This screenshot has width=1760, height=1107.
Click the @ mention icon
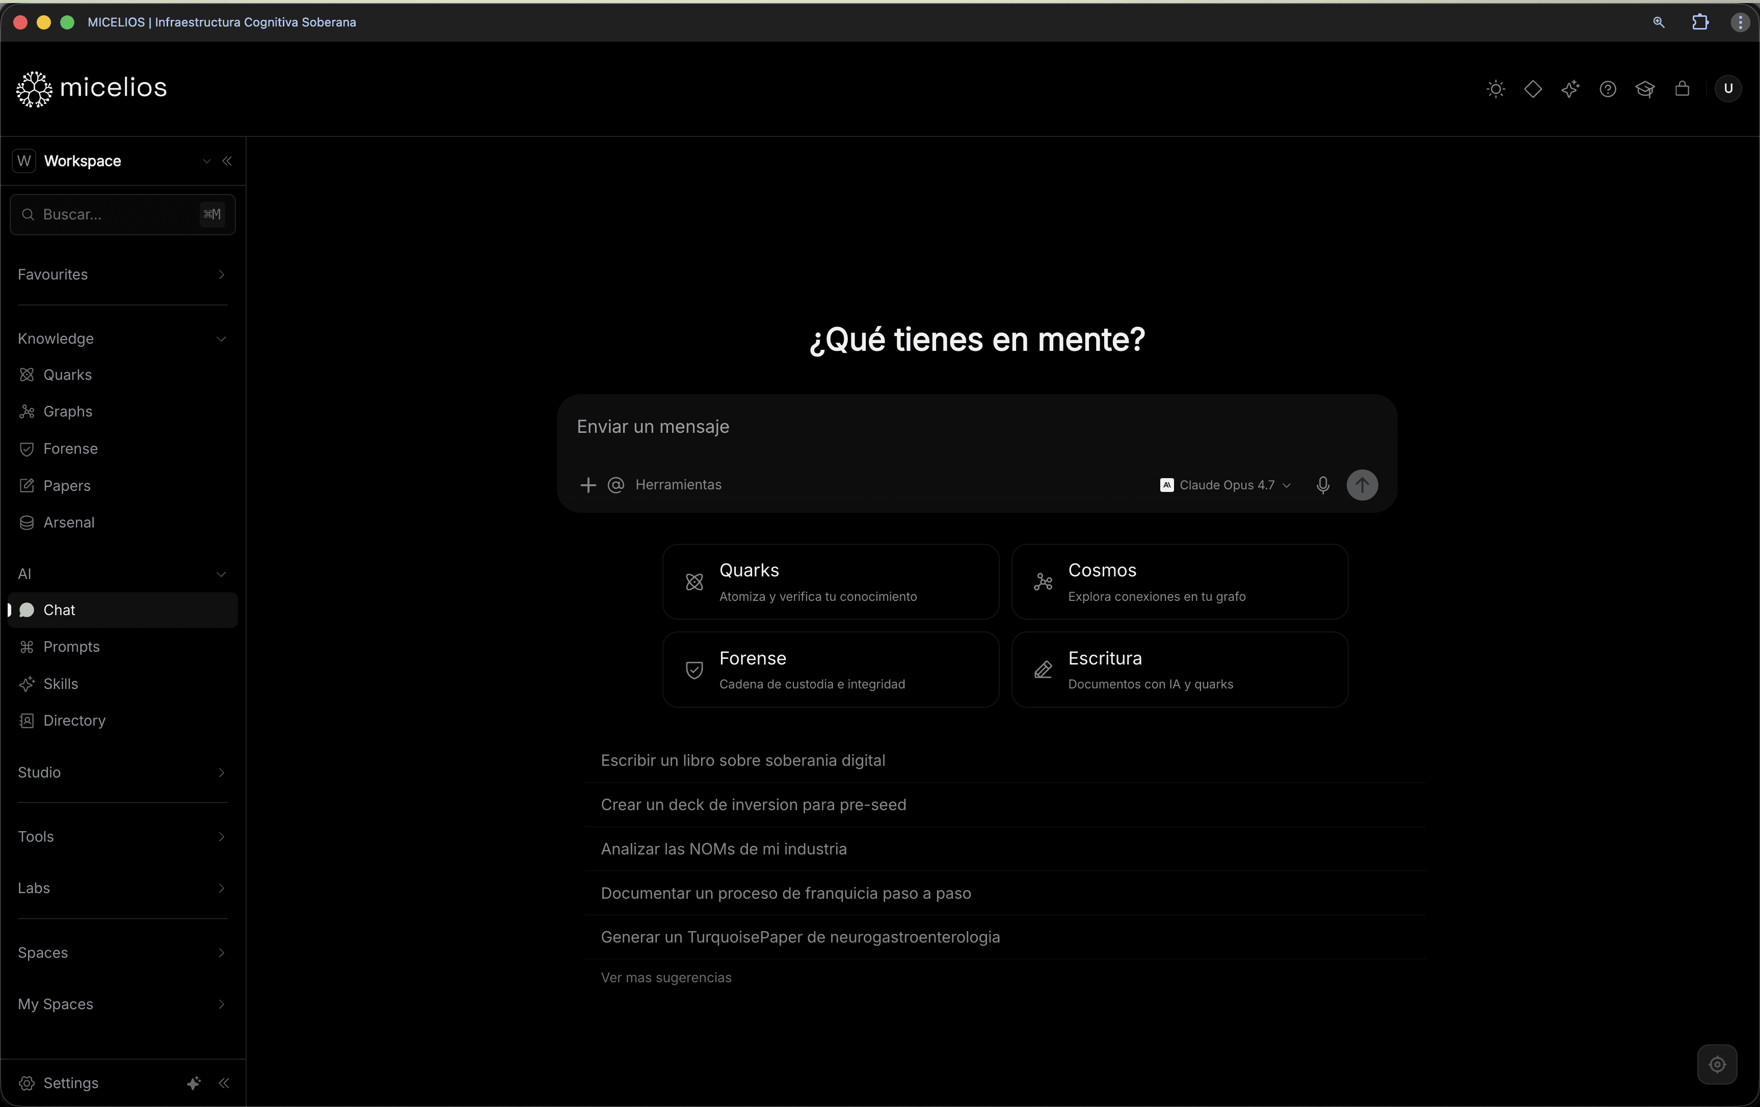[x=616, y=485]
